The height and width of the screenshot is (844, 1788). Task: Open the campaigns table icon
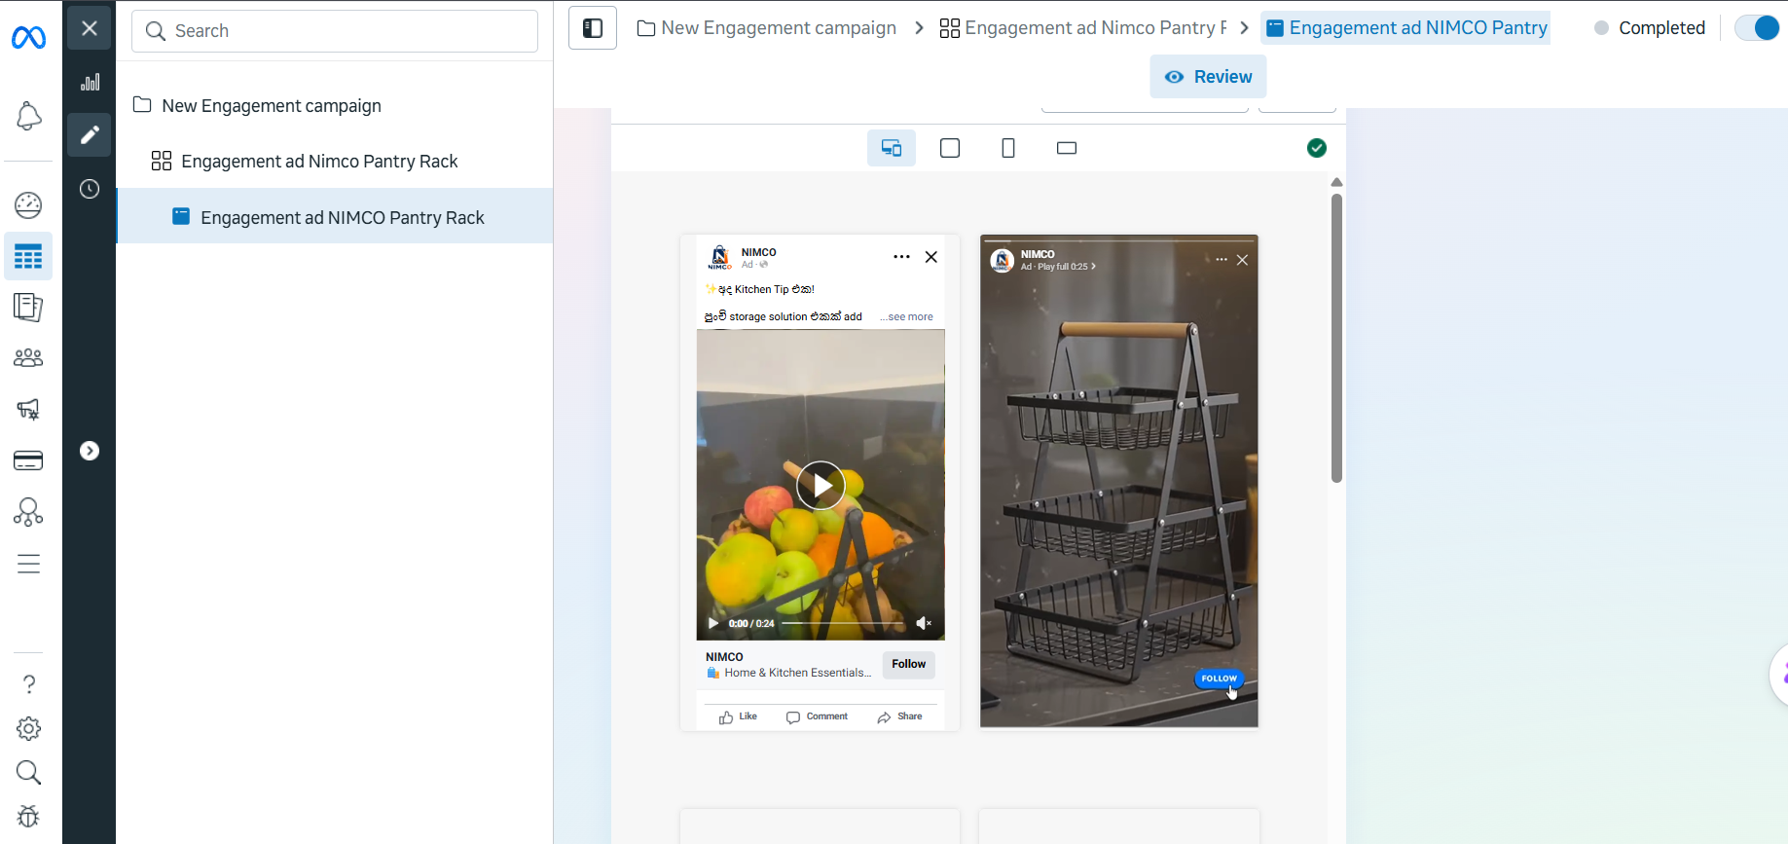point(28,256)
